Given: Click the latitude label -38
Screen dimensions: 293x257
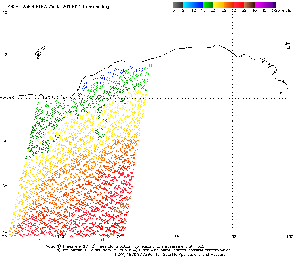Looking at the screenshot, I should pos(4,186).
